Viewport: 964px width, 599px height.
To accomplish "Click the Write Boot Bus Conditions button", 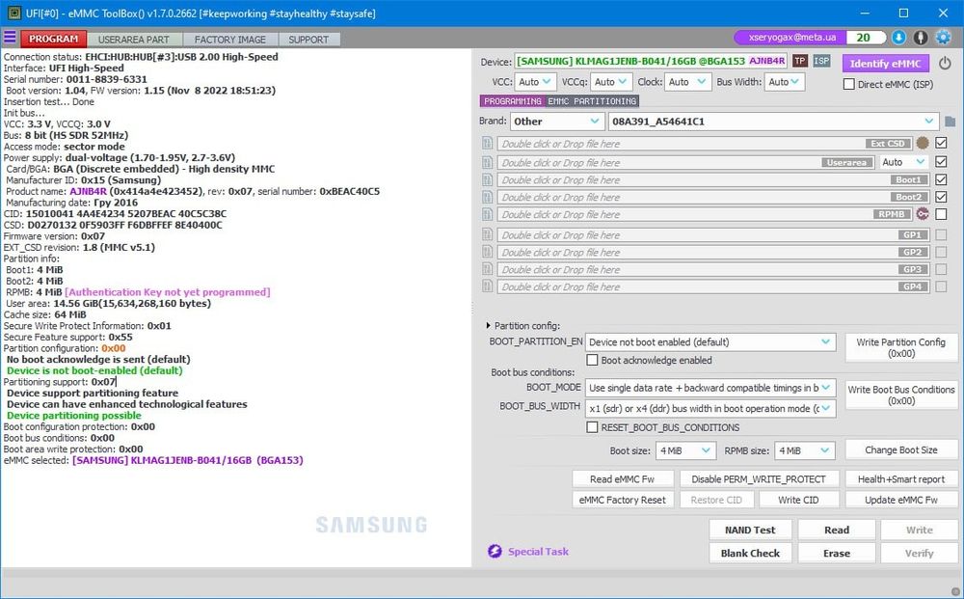I will pos(900,395).
